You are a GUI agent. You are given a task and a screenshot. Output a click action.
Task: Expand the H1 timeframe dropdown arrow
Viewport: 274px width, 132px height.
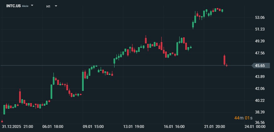[56, 6]
